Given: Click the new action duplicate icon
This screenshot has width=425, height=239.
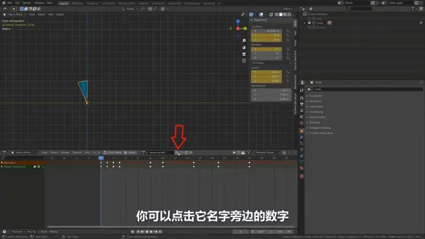Looking at the screenshot, I should tap(187, 153).
